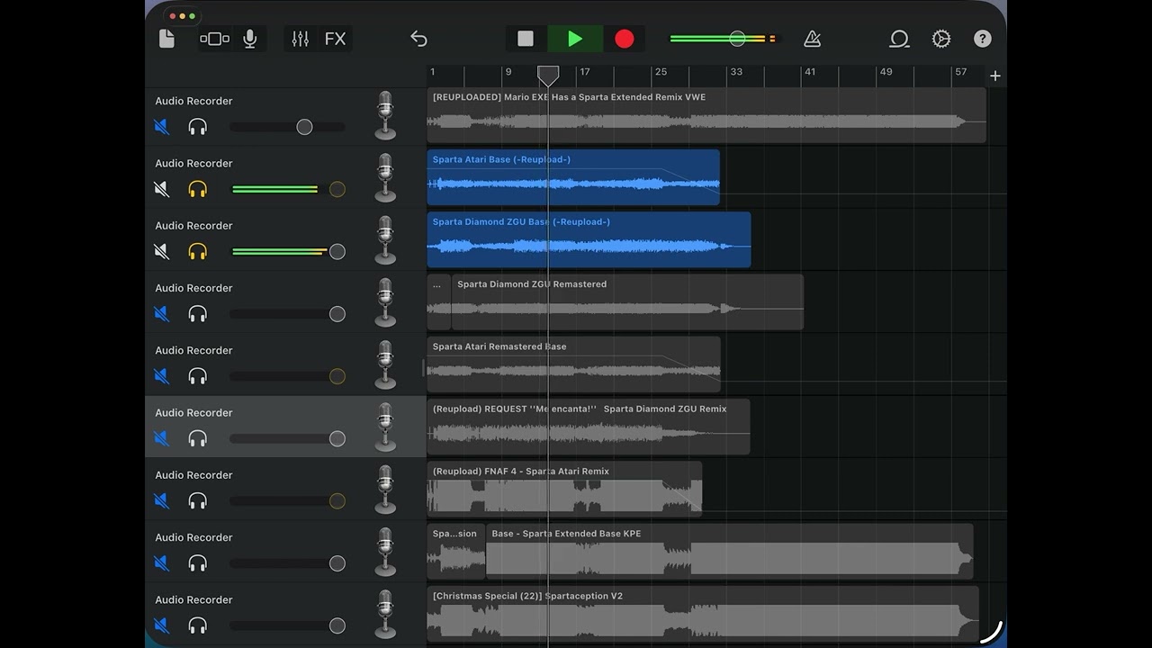
Task: Open microphone icon of the FNAF 4 track
Action: tap(385, 490)
